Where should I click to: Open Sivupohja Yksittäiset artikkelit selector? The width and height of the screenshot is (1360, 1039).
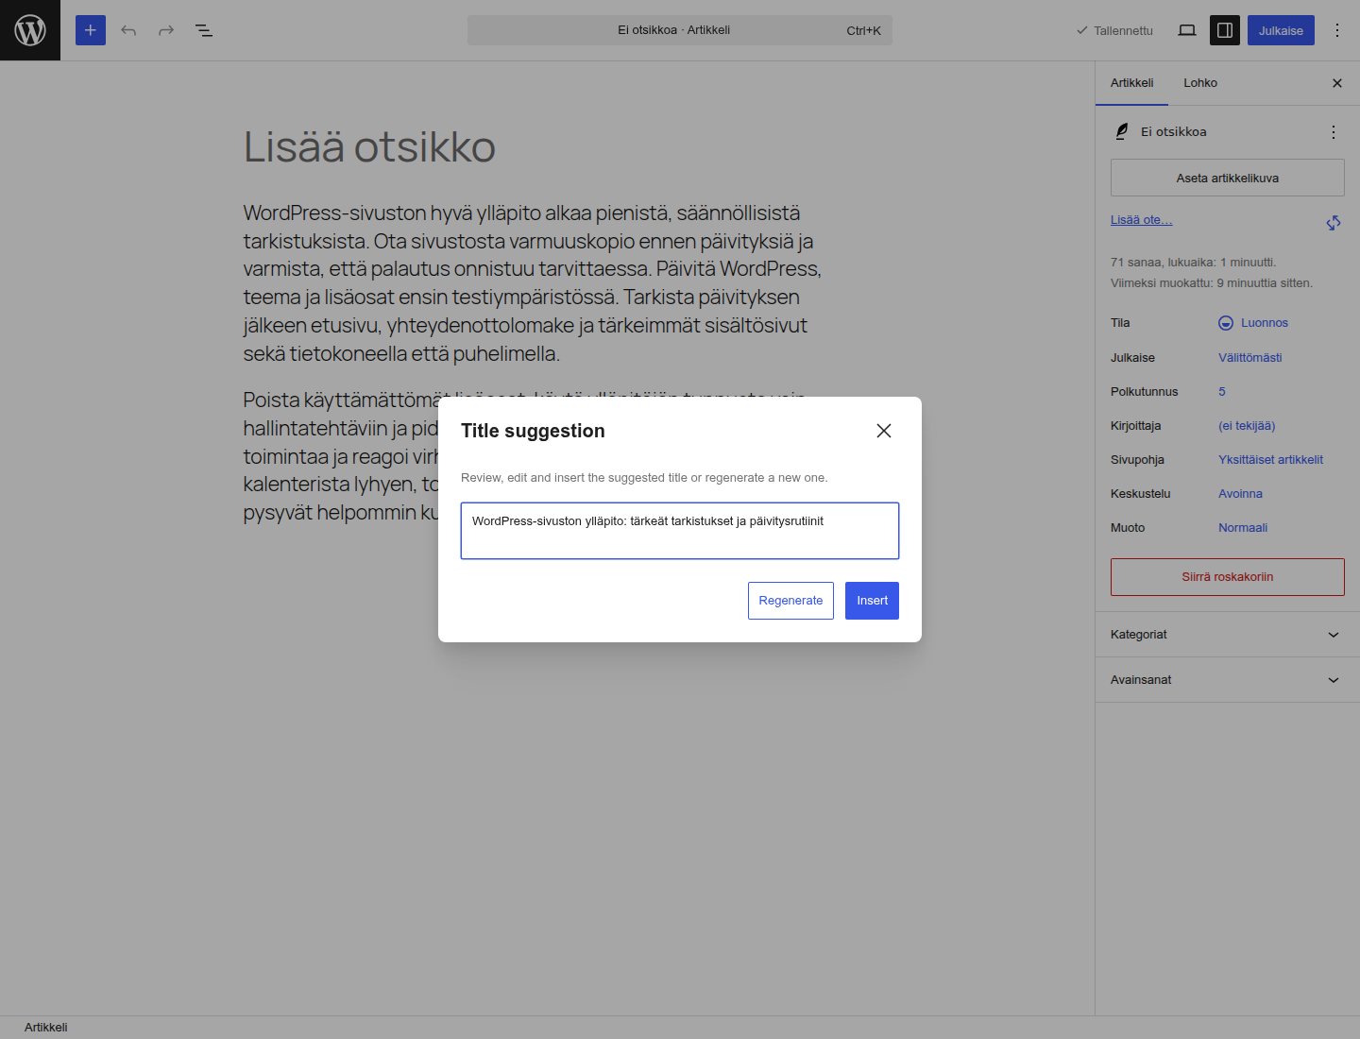click(x=1270, y=460)
